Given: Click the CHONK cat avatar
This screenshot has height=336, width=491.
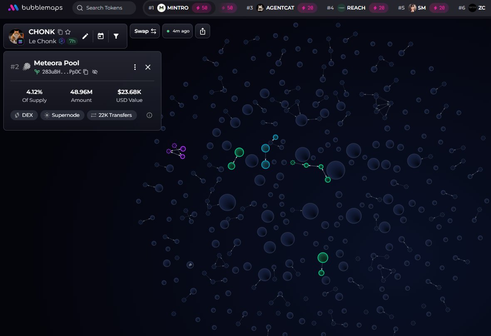Looking at the screenshot, I should [16, 36].
